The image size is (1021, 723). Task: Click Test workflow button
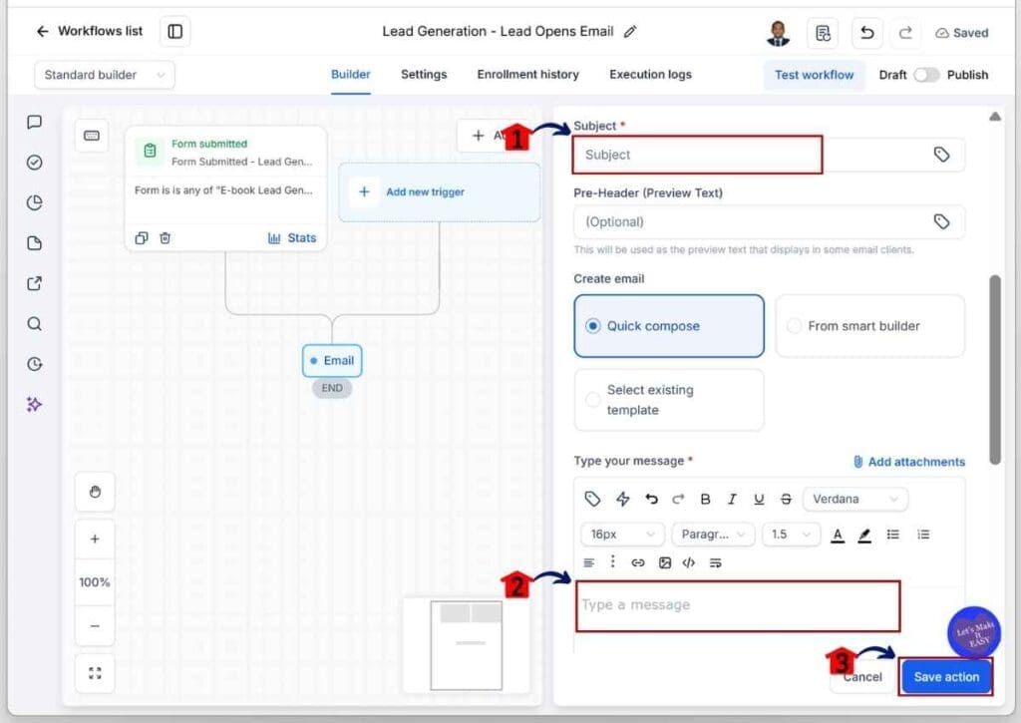[x=814, y=75]
